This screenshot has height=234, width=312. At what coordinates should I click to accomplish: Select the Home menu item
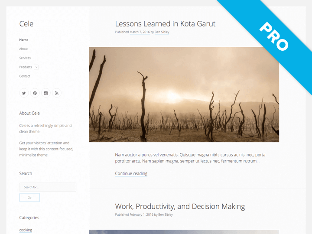pos(24,40)
